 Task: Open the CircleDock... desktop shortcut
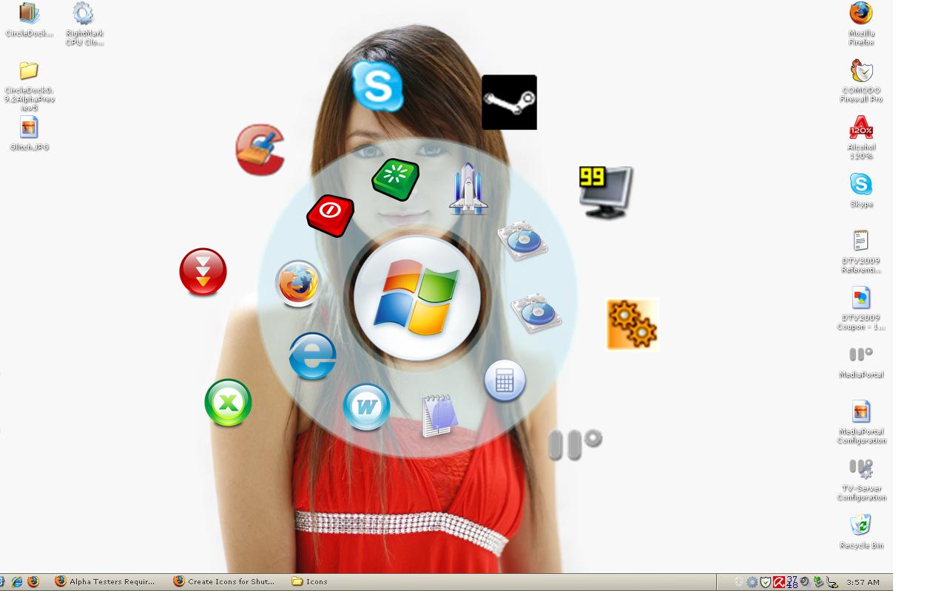[29, 20]
